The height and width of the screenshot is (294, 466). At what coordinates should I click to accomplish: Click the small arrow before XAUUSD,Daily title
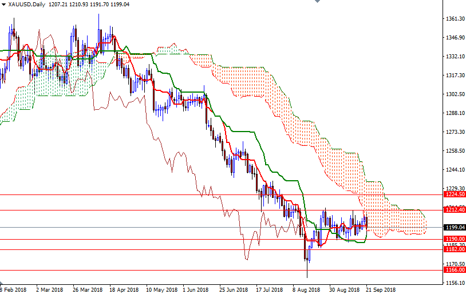coord(3,4)
